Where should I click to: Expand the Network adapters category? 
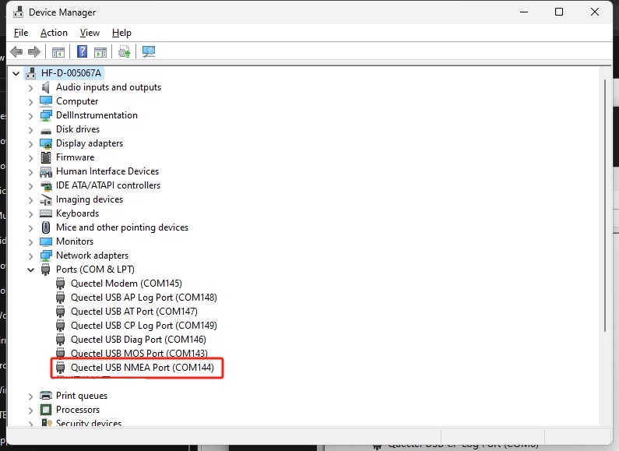(31, 256)
